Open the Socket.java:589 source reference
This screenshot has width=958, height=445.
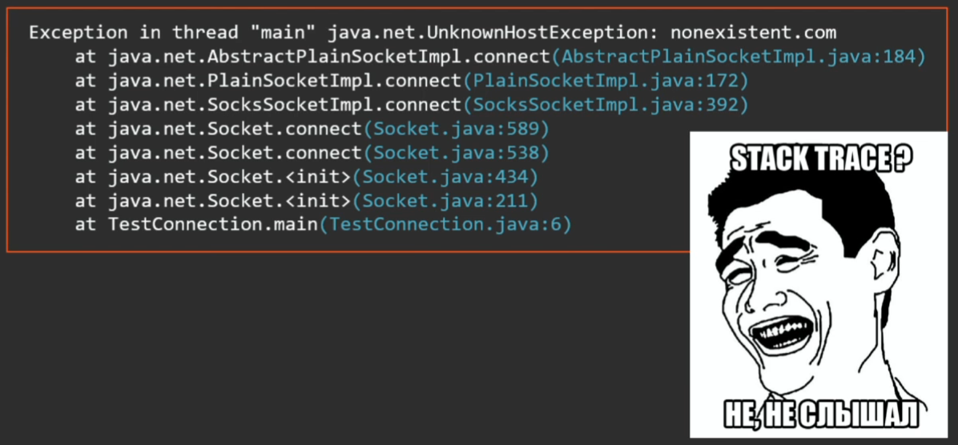pyautogui.click(x=456, y=129)
